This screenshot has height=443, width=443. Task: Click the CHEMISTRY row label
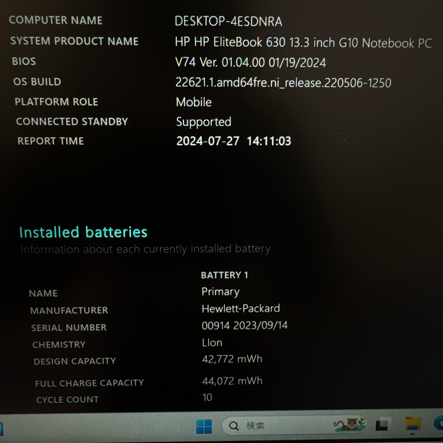59,345
